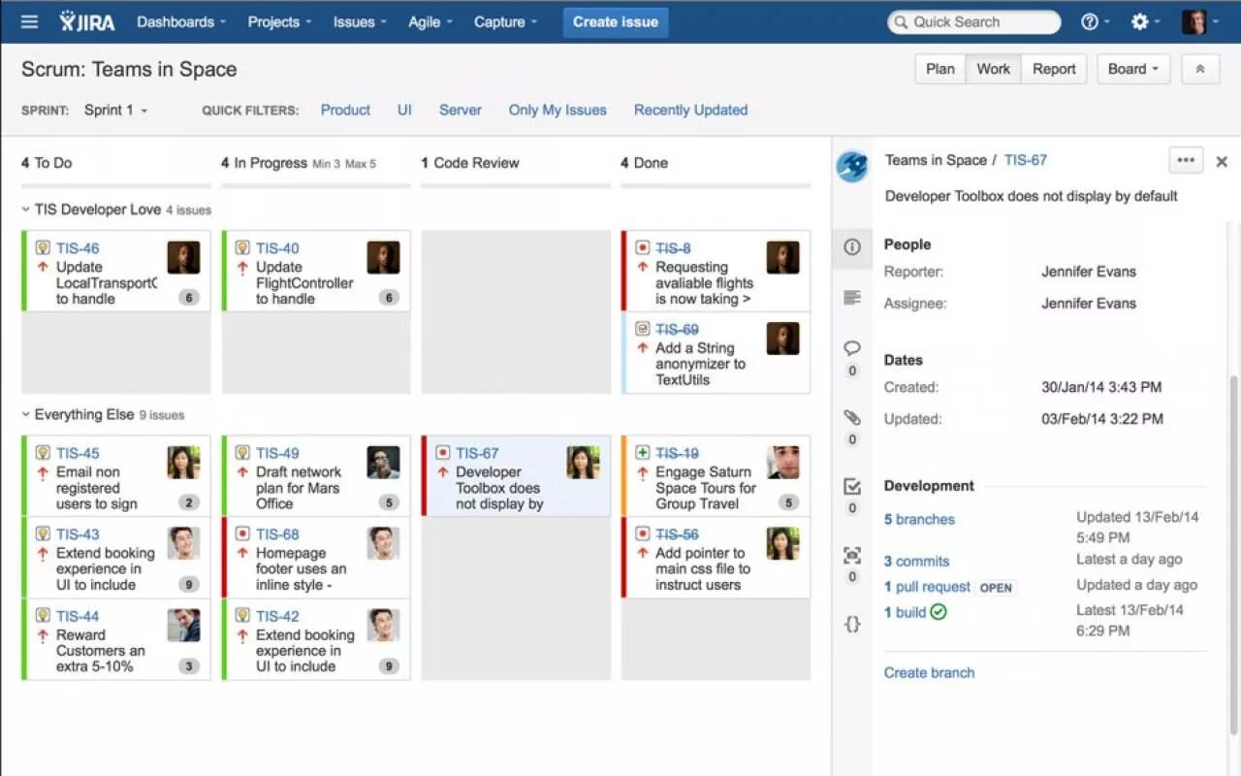Viewport: 1241px width, 776px height.
Task: Open the 5 branches link
Action: (919, 519)
